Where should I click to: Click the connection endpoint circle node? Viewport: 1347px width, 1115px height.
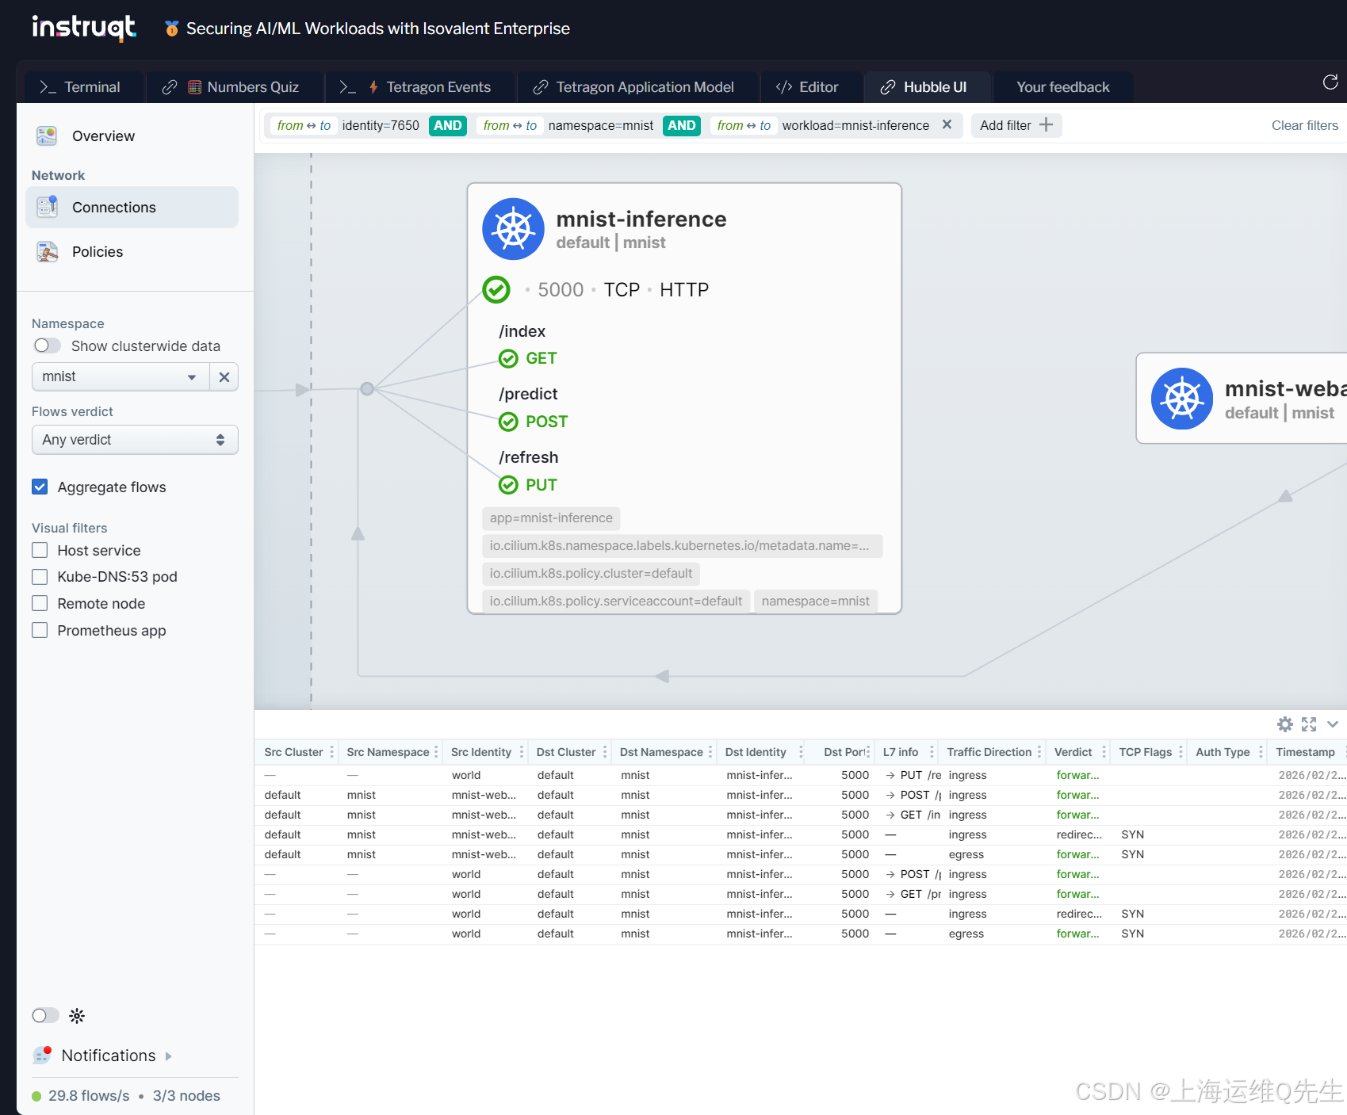pyautogui.click(x=367, y=389)
